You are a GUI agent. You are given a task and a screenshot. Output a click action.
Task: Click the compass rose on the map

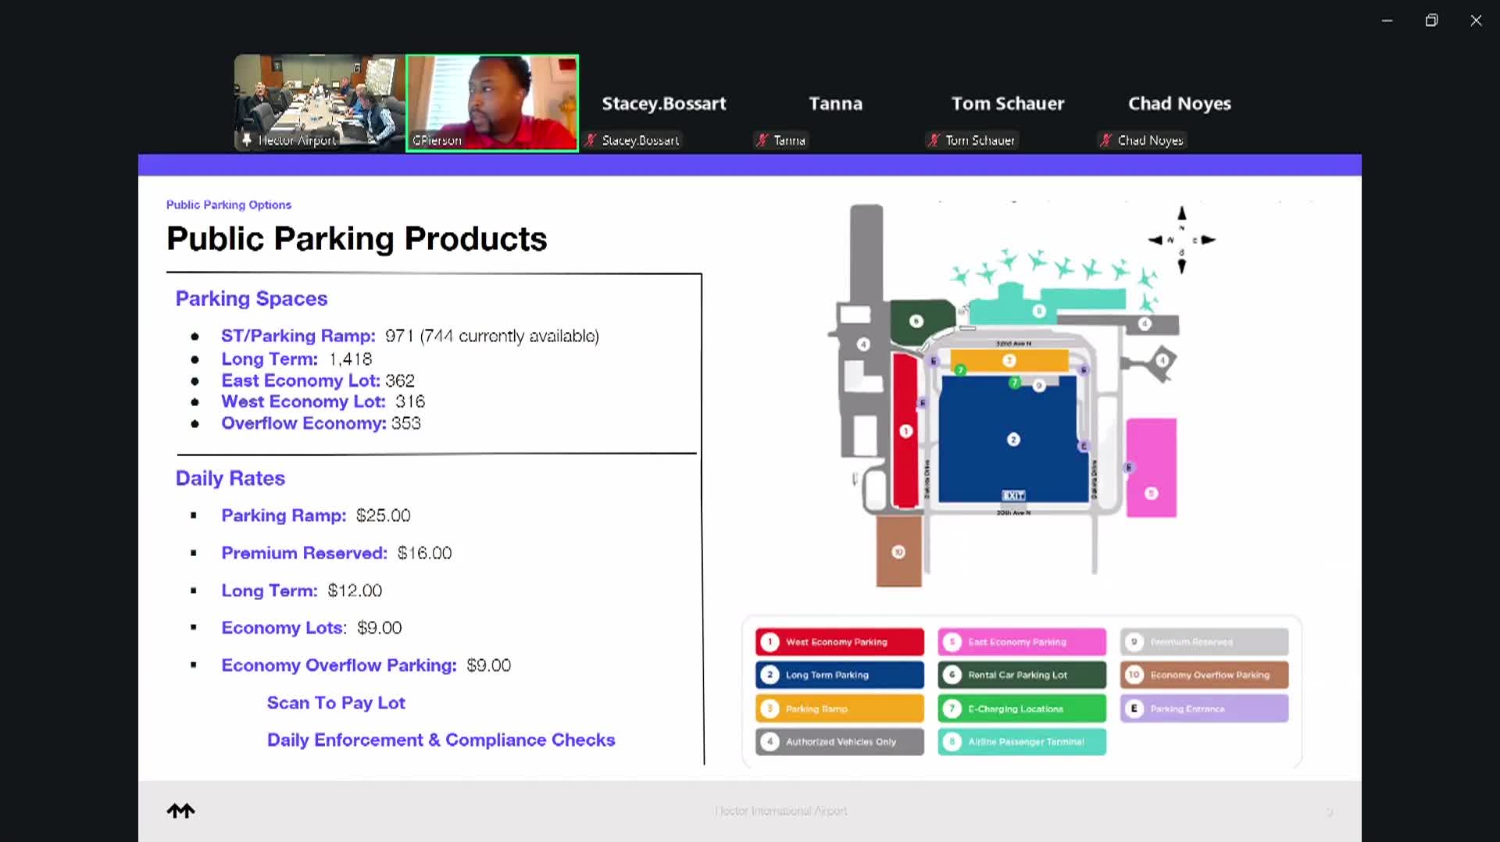tap(1181, 240)
